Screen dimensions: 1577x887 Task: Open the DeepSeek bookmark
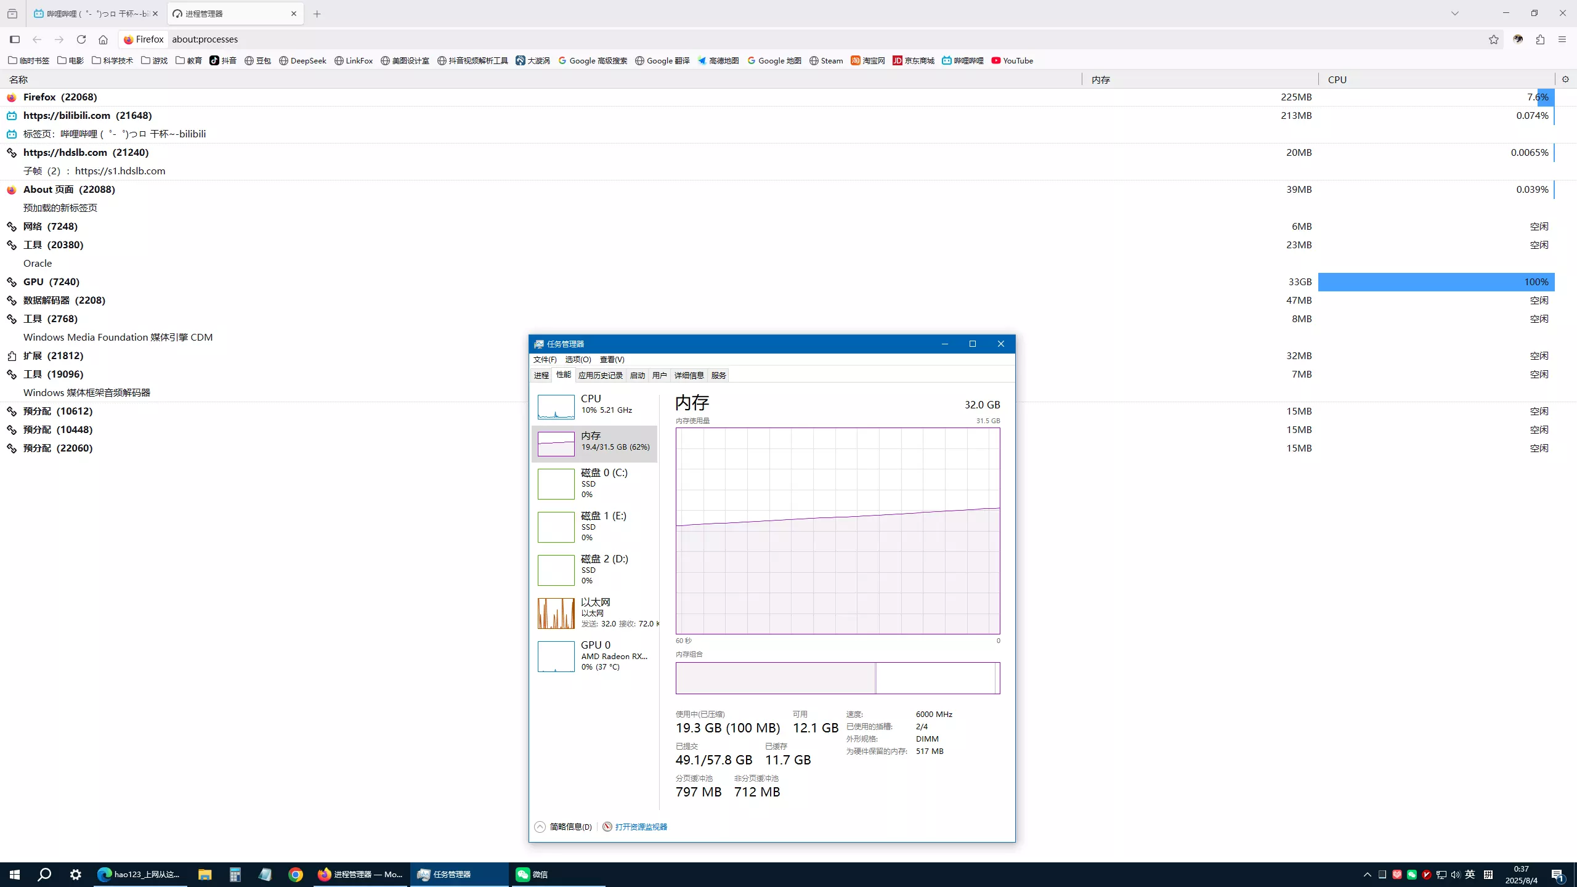[x=302, y=60]
